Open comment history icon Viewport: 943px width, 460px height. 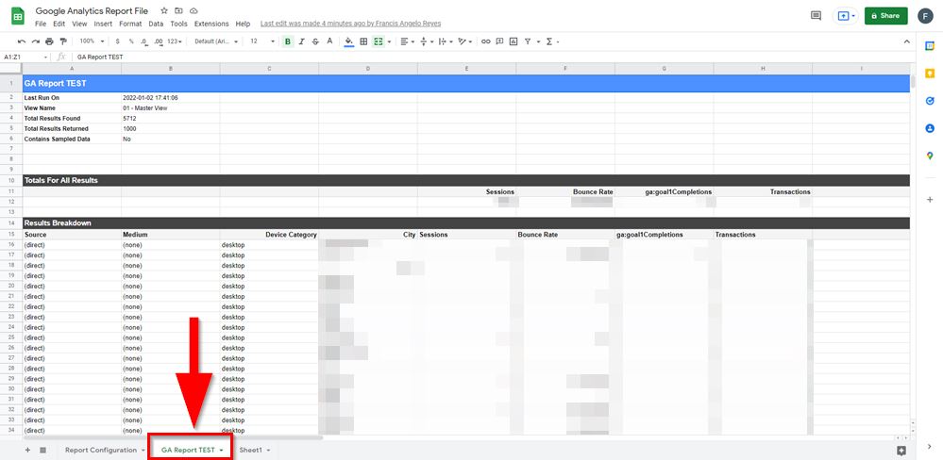[817, 16]
